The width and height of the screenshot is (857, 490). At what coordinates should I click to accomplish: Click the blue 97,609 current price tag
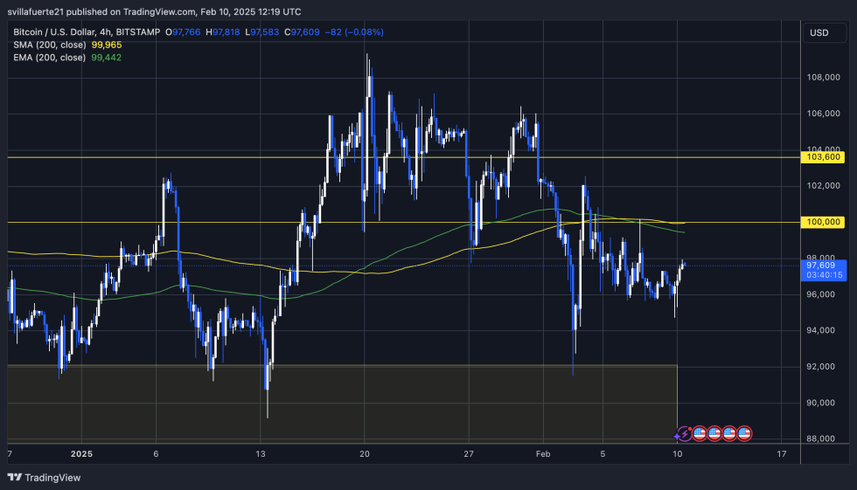click(x=823, y=266)
